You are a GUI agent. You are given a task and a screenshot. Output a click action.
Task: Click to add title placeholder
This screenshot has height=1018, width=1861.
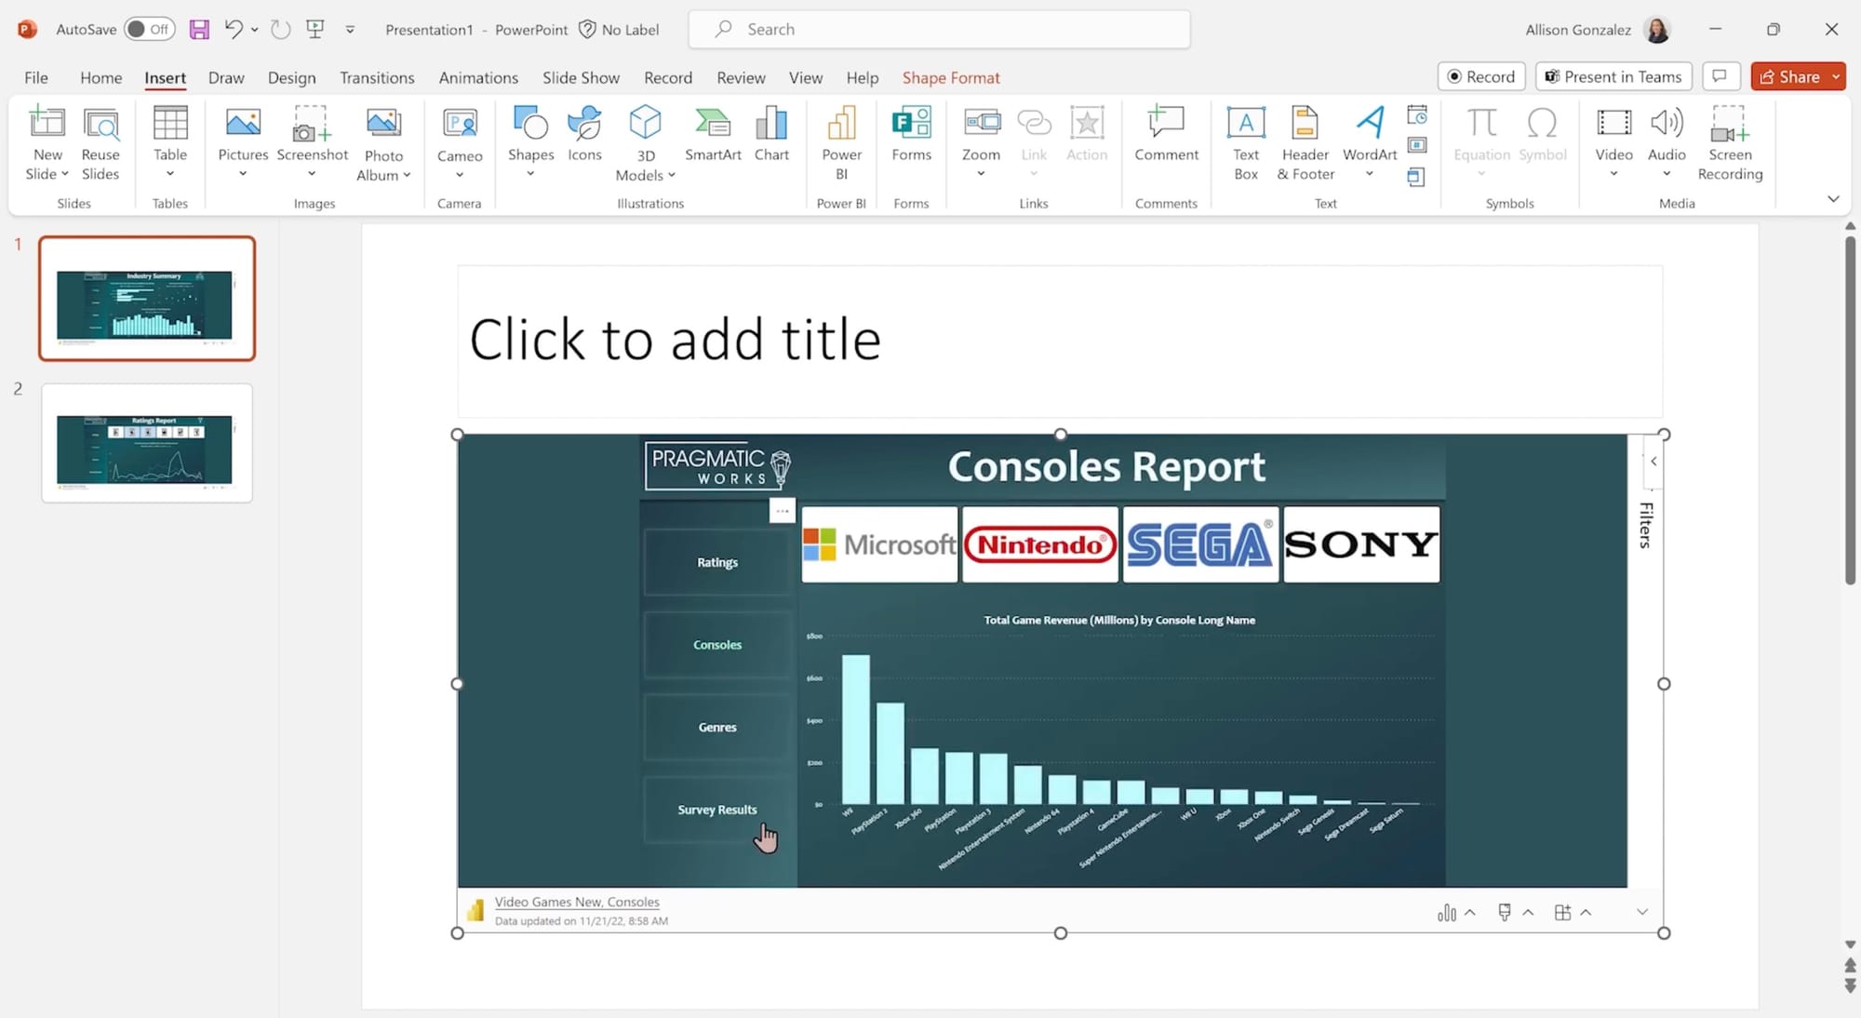(x=1059, y=341)
